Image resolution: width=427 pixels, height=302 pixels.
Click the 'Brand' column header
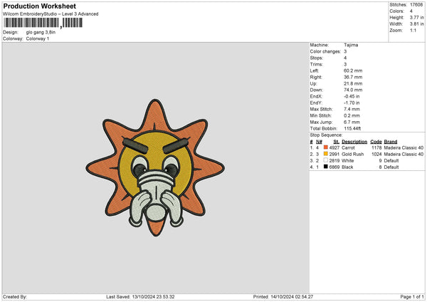[391, 142]
